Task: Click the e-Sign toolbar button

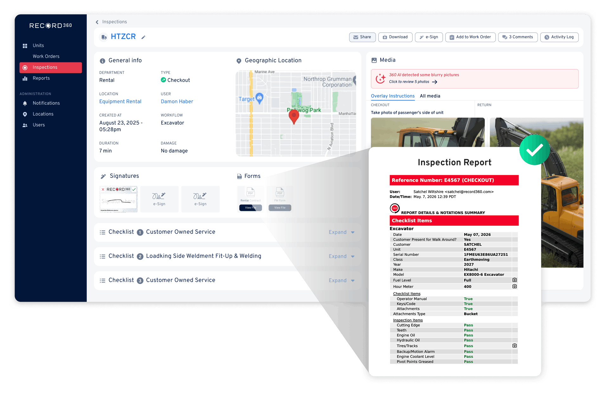Action: click(429, 37)
